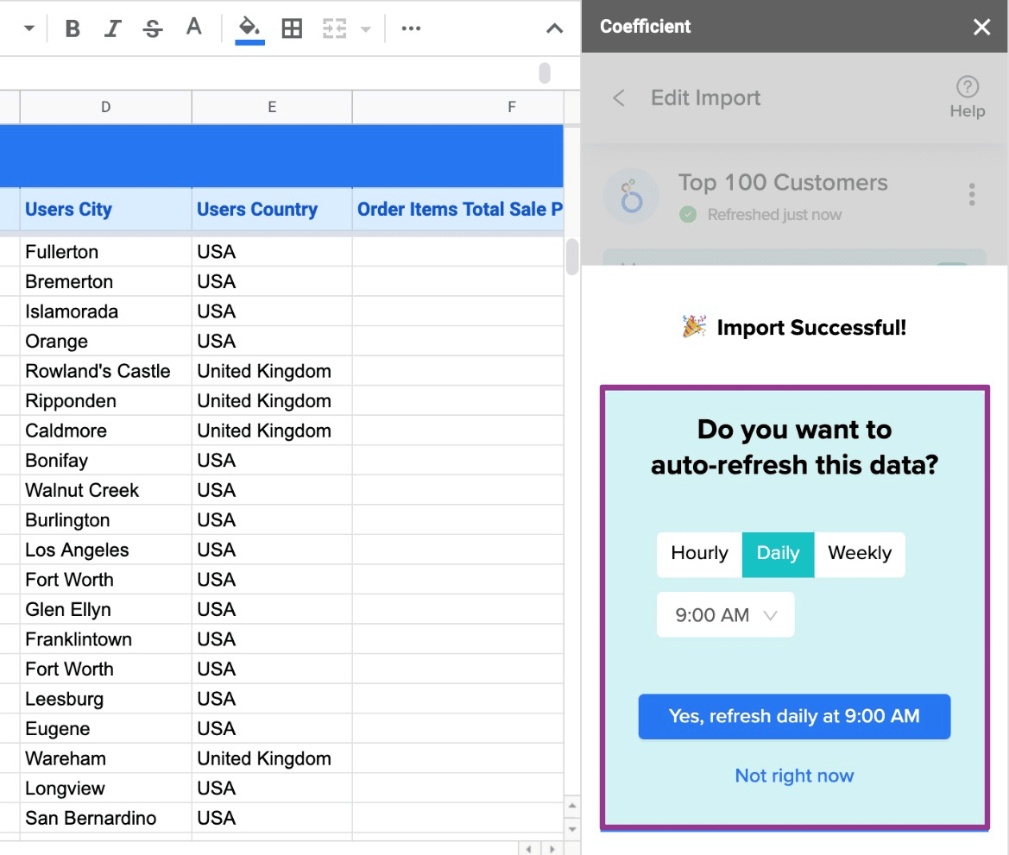Image resolution: width=1009 pixels, height=855 pixels.
Task: Click the vertical scrollbar down arrow
Action: (572, 829)
